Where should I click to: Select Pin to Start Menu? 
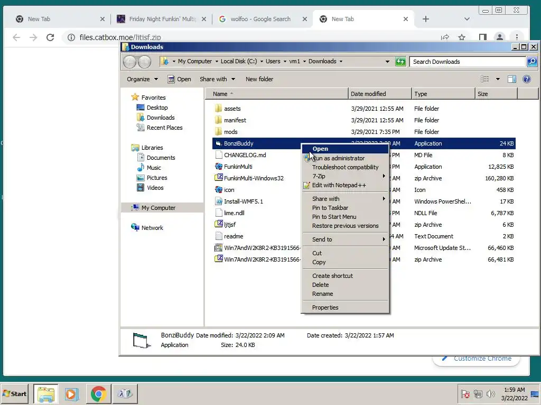[345, 217]
